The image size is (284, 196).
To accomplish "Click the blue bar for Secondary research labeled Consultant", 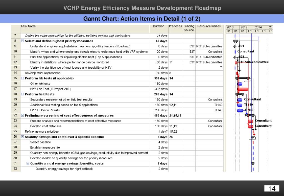I will pyautogui.click(x=240, y=100).
